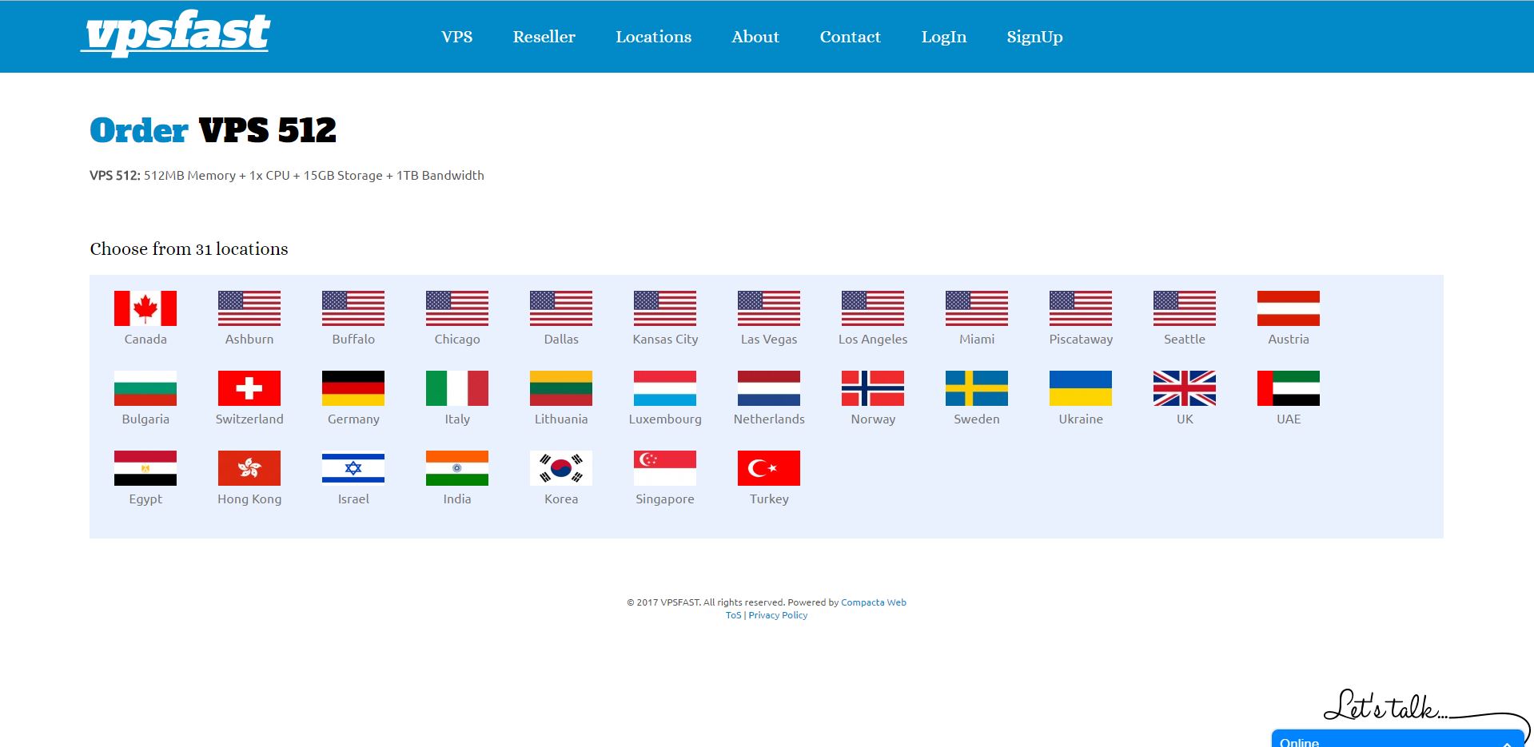Choose the Ukraine flag
The height and width of the screenshot is (747, 1534).
tap(1081, 388)
